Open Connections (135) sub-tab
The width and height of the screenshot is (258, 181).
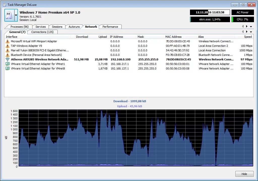click(42, 32)
